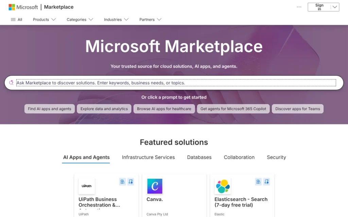
Task: Click first badge icon on UiPath card
Action: (x=122, y=182)
